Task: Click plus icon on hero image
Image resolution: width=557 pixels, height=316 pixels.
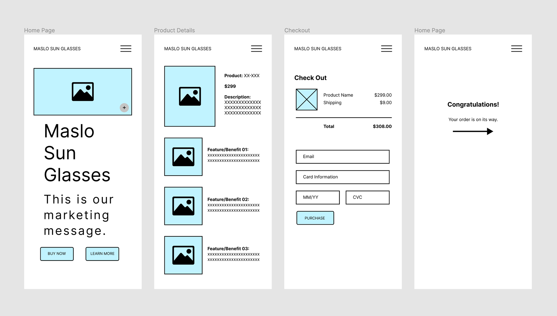Action: [124, 108]
